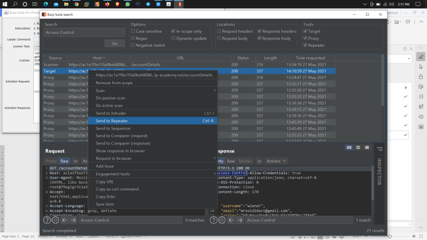Toggle the Case sensitive checkbox
This screenshot has width=427, height=240.
(133, 31)
